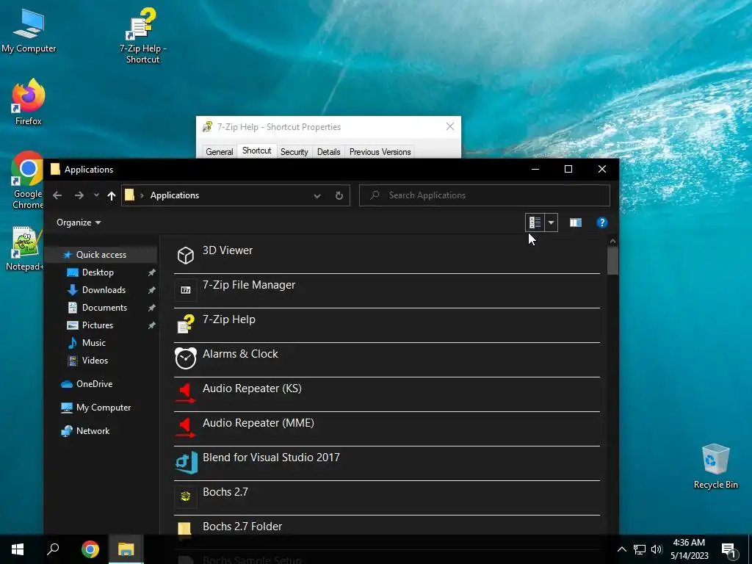The width and height of the screenshot is (752, 564).
Task: Select My Computer in navigation pane
Action: [103, 408]
